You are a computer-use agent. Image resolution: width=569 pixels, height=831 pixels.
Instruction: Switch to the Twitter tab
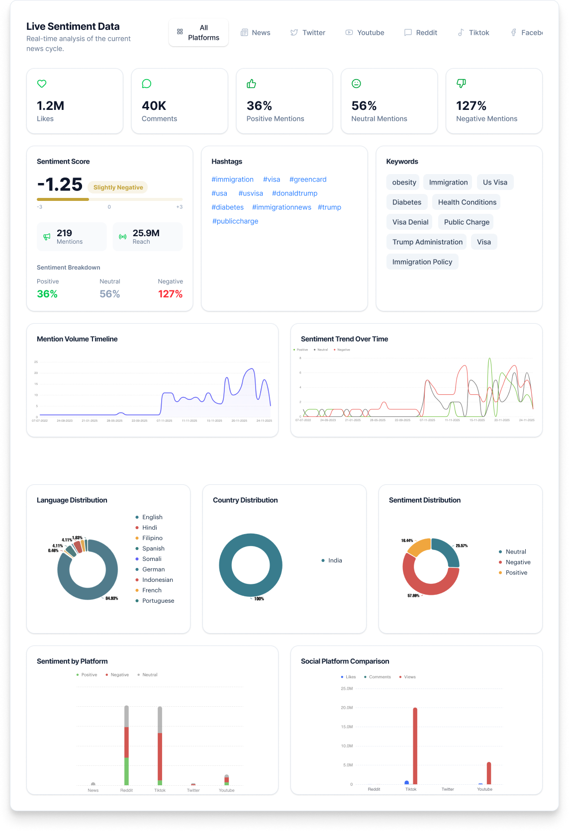click(308, 33)
